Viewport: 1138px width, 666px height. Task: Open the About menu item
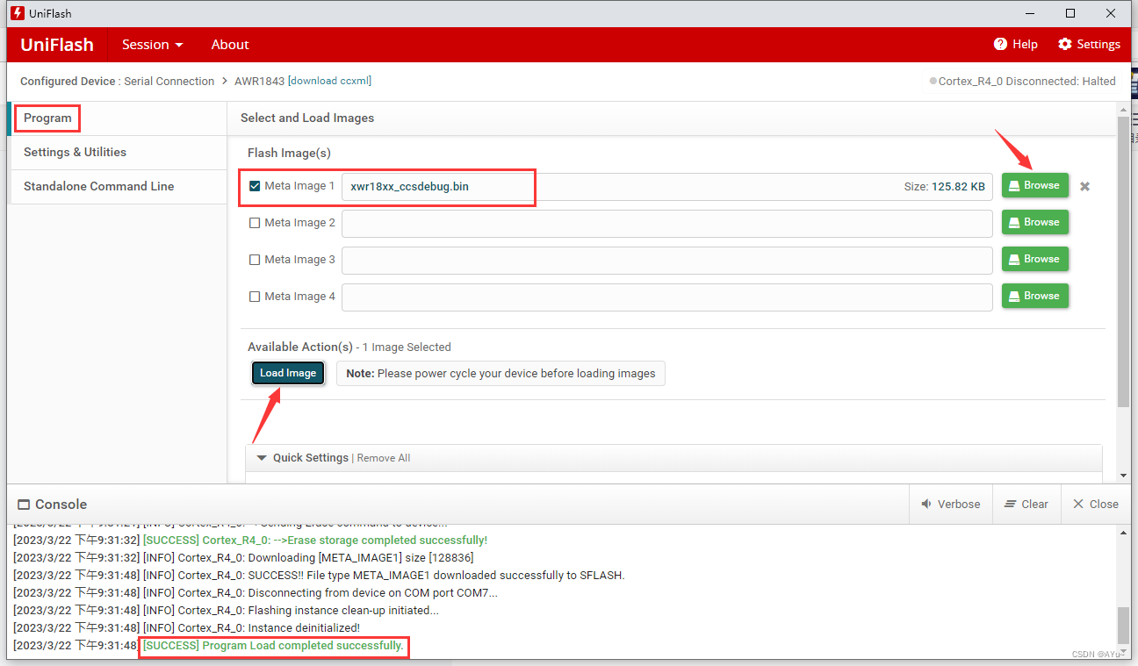(x=230, y=45)
